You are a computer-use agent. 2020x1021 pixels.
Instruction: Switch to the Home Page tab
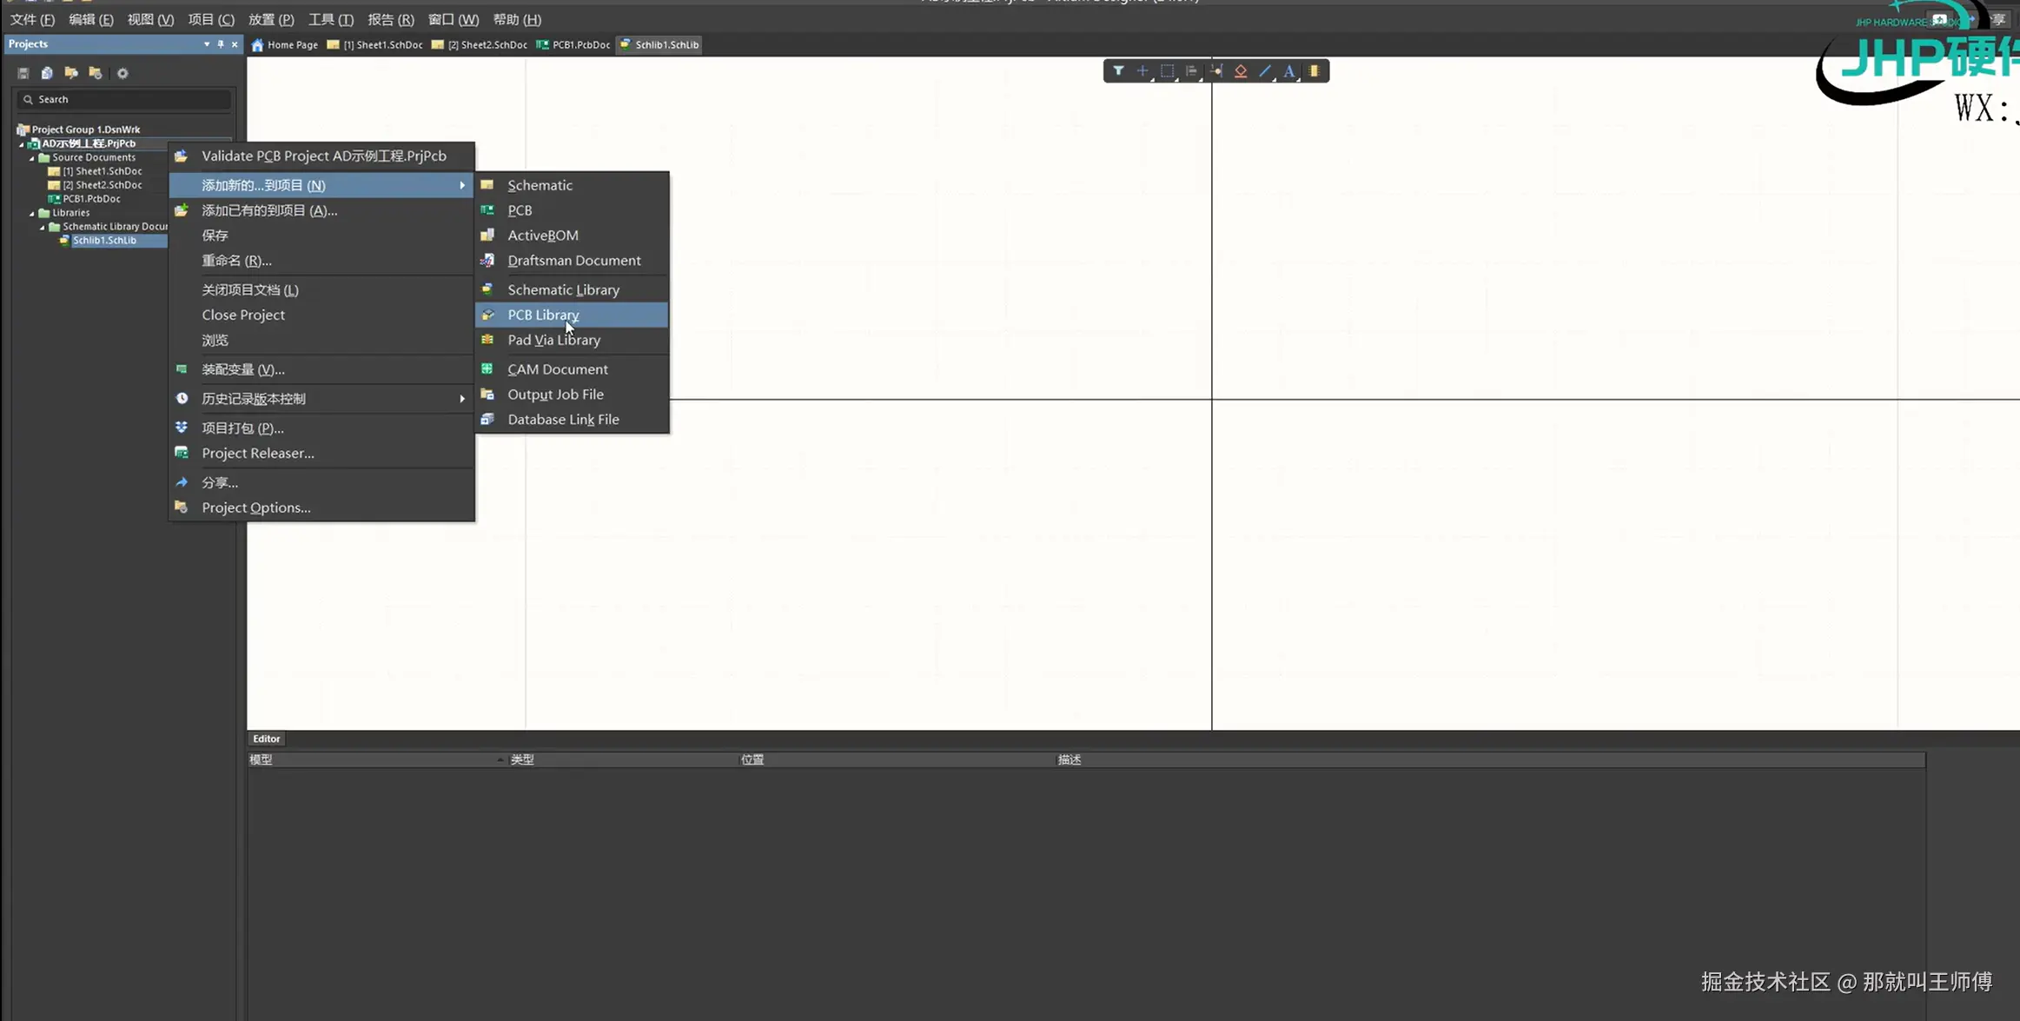(x=285, y=44)
